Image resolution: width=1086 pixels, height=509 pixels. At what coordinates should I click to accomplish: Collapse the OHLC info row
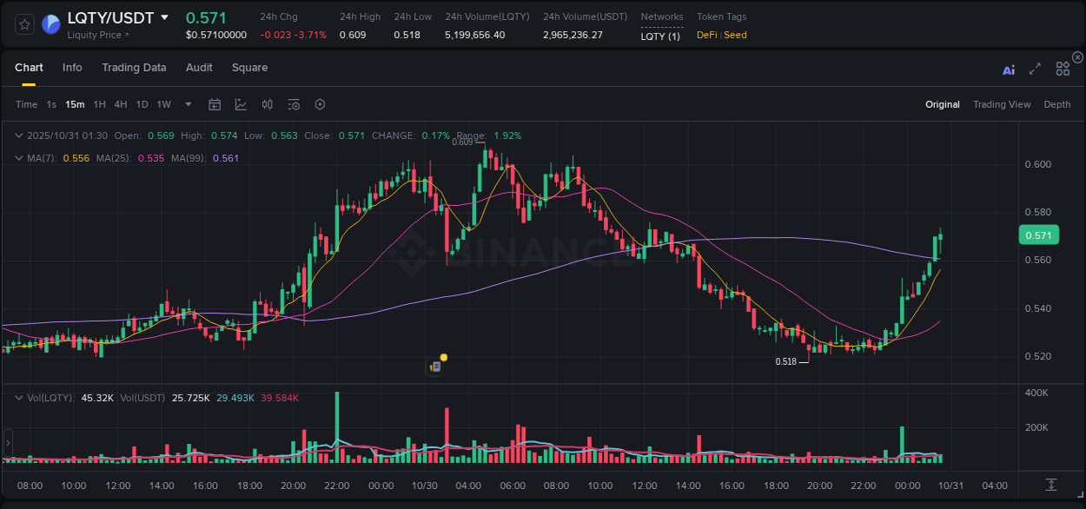click(18, 136)
